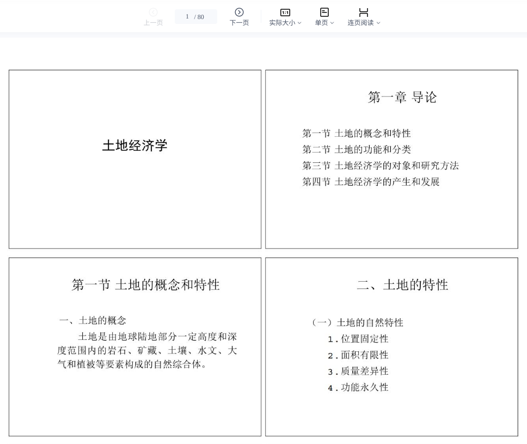Screen dimensions: 527x444
Task: Click the 4.功能永久性 list item
Action: pos(358,387)
